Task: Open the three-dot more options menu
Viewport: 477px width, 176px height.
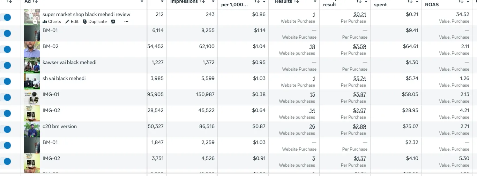Action: click(x=126, y=22)
